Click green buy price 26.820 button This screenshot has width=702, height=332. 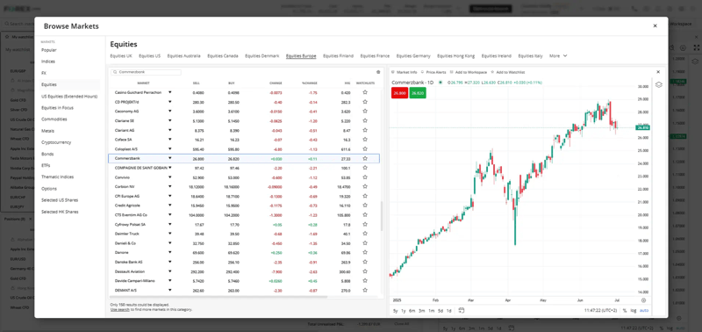(x=418, y=93)
